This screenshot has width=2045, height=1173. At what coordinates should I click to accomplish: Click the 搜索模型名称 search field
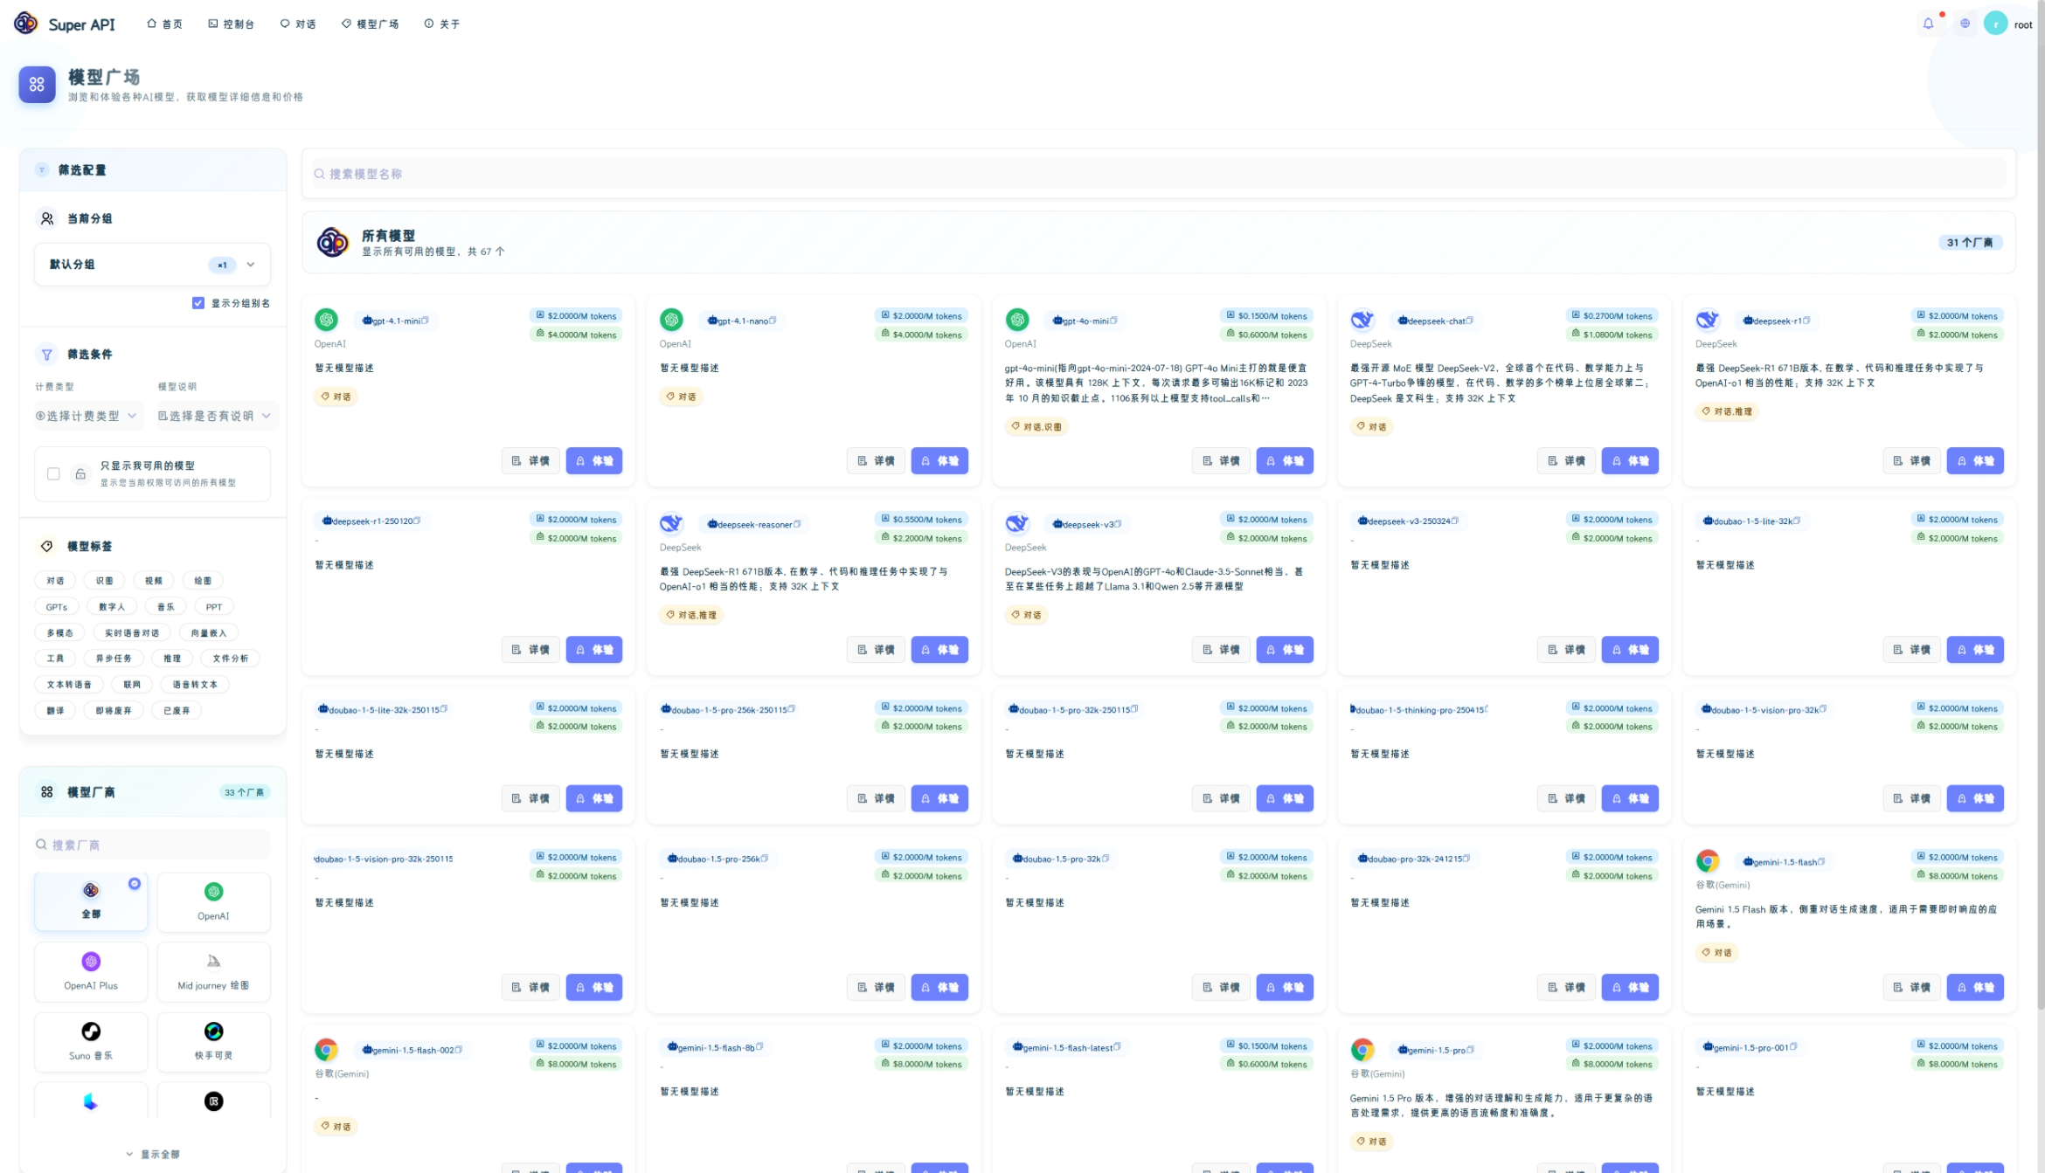[1159, 174]
